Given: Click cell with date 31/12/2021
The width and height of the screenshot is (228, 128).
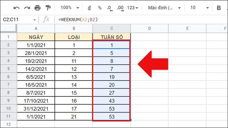Looking at the screenshot, I should [x=36, y=109].
